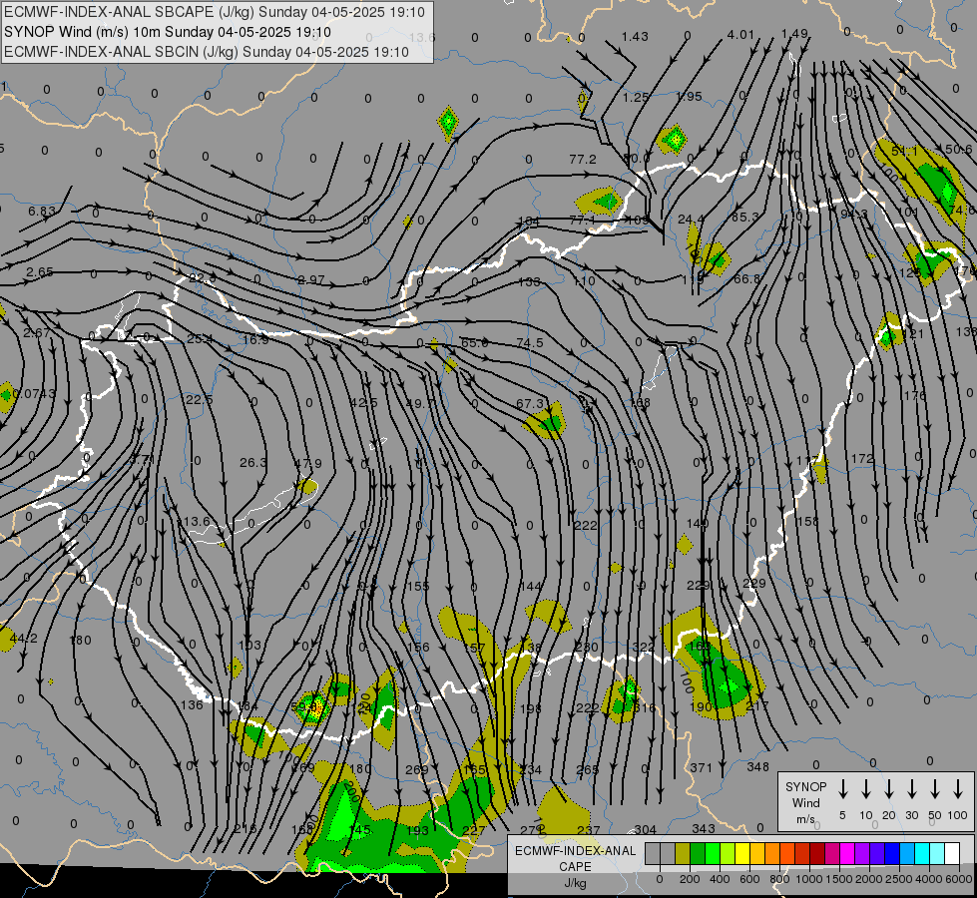Image resolution: width=977 pixels, height=898 pixels.
Task: Click the 100 m/s wind arrow in legend
Action: pyautogui.click(x=958, y=789)
